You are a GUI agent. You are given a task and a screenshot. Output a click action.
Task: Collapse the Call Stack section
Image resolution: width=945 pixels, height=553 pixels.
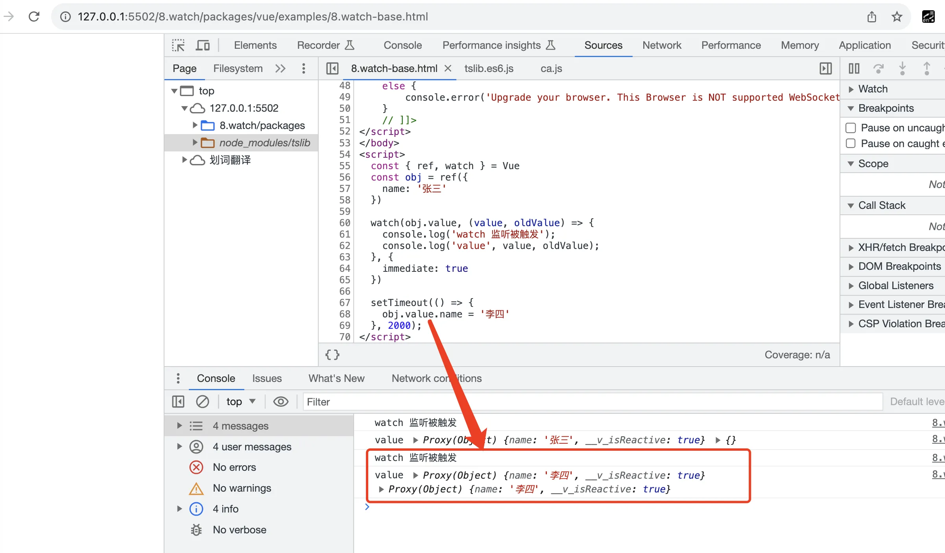pyautogui.click(x=851, y=205)
